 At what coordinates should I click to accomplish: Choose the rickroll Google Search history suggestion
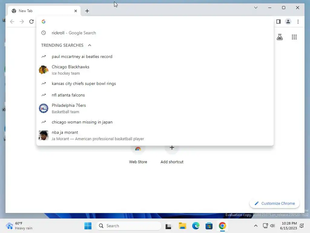click(155, 33)
